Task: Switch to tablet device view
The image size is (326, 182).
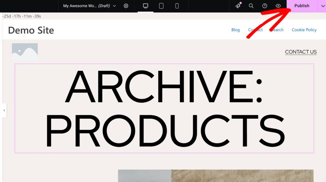Action: (x=161, y=6)
